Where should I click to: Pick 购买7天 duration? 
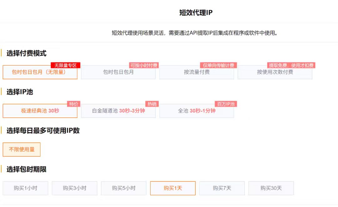(222, 188)
